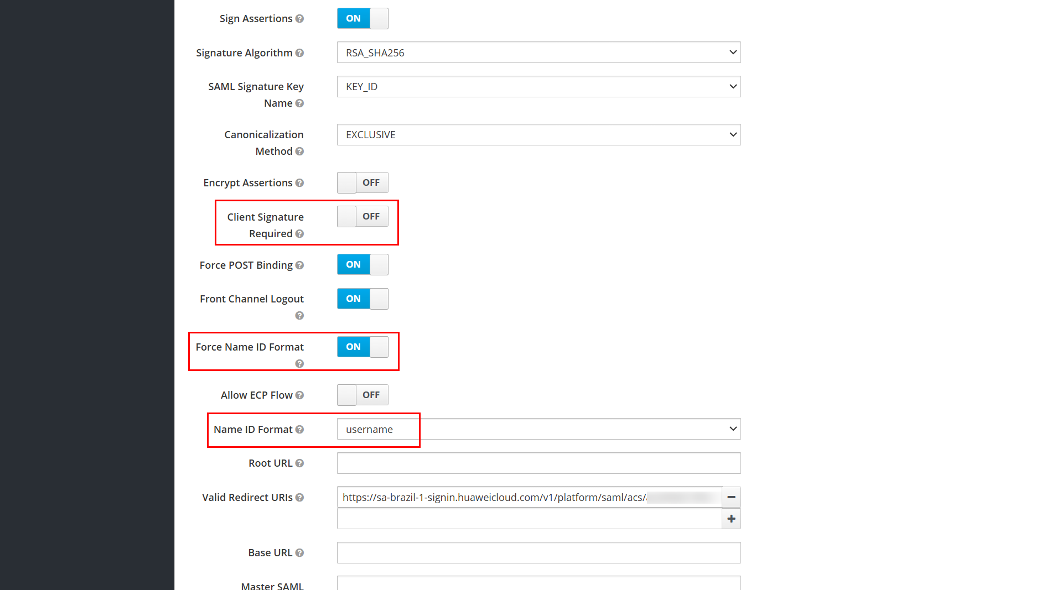The height and width of the screenshot is (590, 1046).
Task: Add a new redirect URI with plus button
Action: click(x=731, y=519)
